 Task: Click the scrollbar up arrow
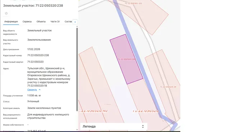pyautogui.click(x=77, y=26)
